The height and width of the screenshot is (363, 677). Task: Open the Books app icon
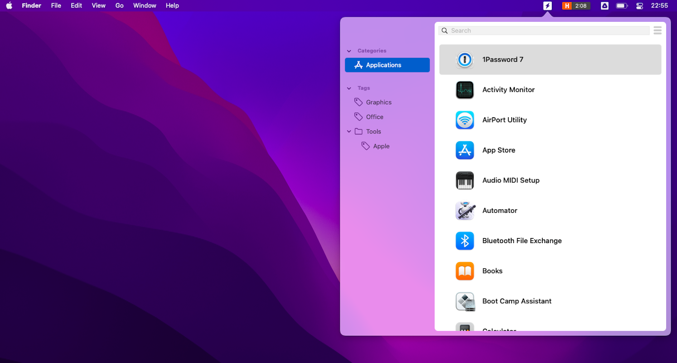point(464,271)
